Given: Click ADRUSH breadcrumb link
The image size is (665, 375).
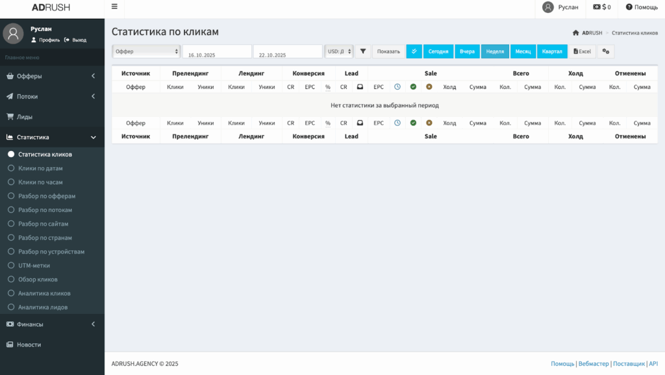Looking at the screenshot, I should pyautogui.click(x=592, y=32).
